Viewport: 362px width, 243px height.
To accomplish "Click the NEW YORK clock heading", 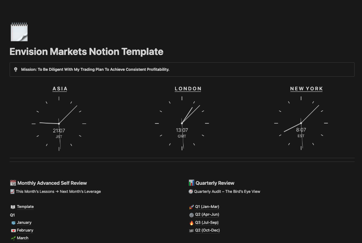I will (x=307, y=88).
